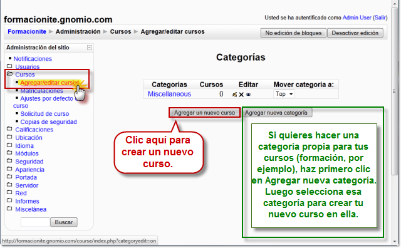Image resolution: width=401 pixels, height=248 pixels.
Task: Open Matriculaciones link
Action: coord(42,91)
